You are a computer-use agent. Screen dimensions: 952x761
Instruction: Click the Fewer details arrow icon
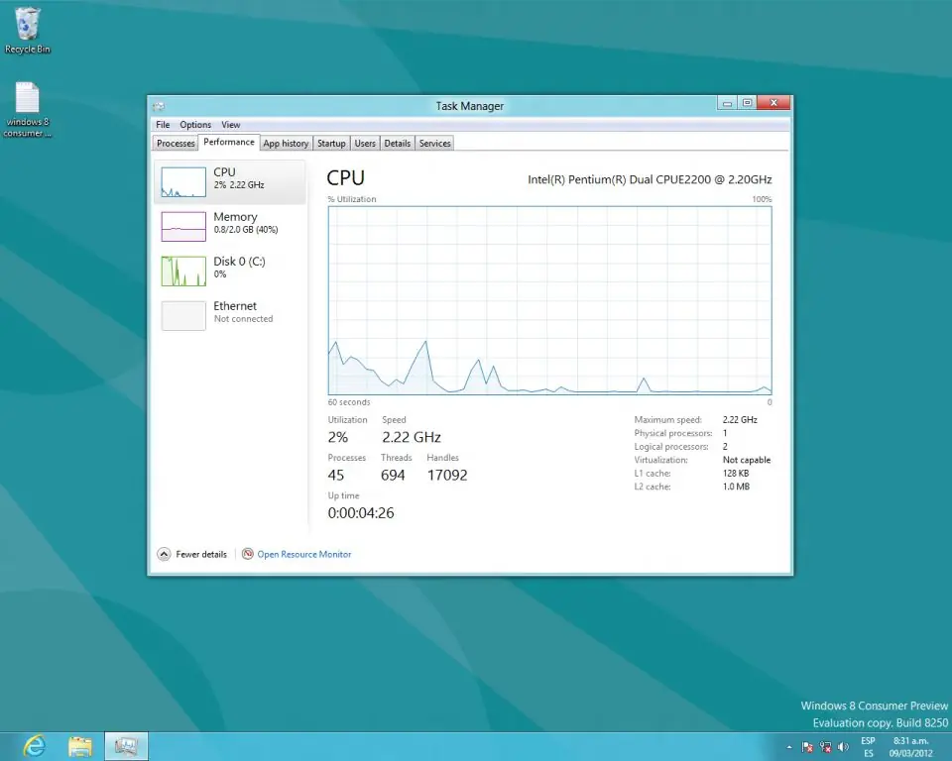(164, 554)
